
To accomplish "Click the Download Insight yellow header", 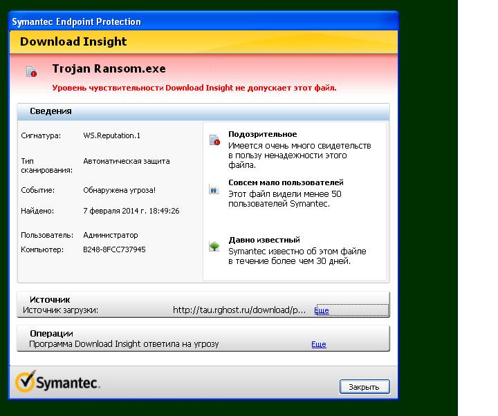I will tap(73, 41).
